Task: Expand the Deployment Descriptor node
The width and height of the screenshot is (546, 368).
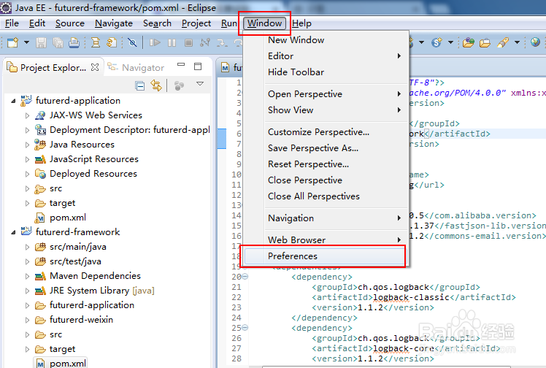Action: (x=27, y=130)
